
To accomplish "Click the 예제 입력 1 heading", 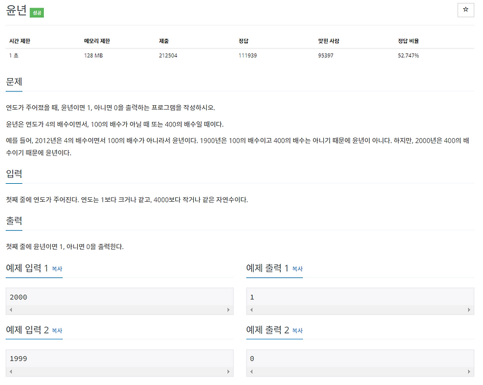I will (x=27, y=268).
